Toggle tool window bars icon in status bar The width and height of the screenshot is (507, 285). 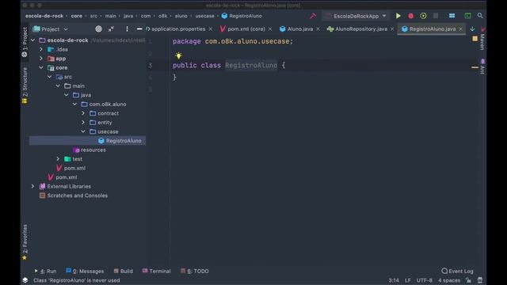coord(25,280)
